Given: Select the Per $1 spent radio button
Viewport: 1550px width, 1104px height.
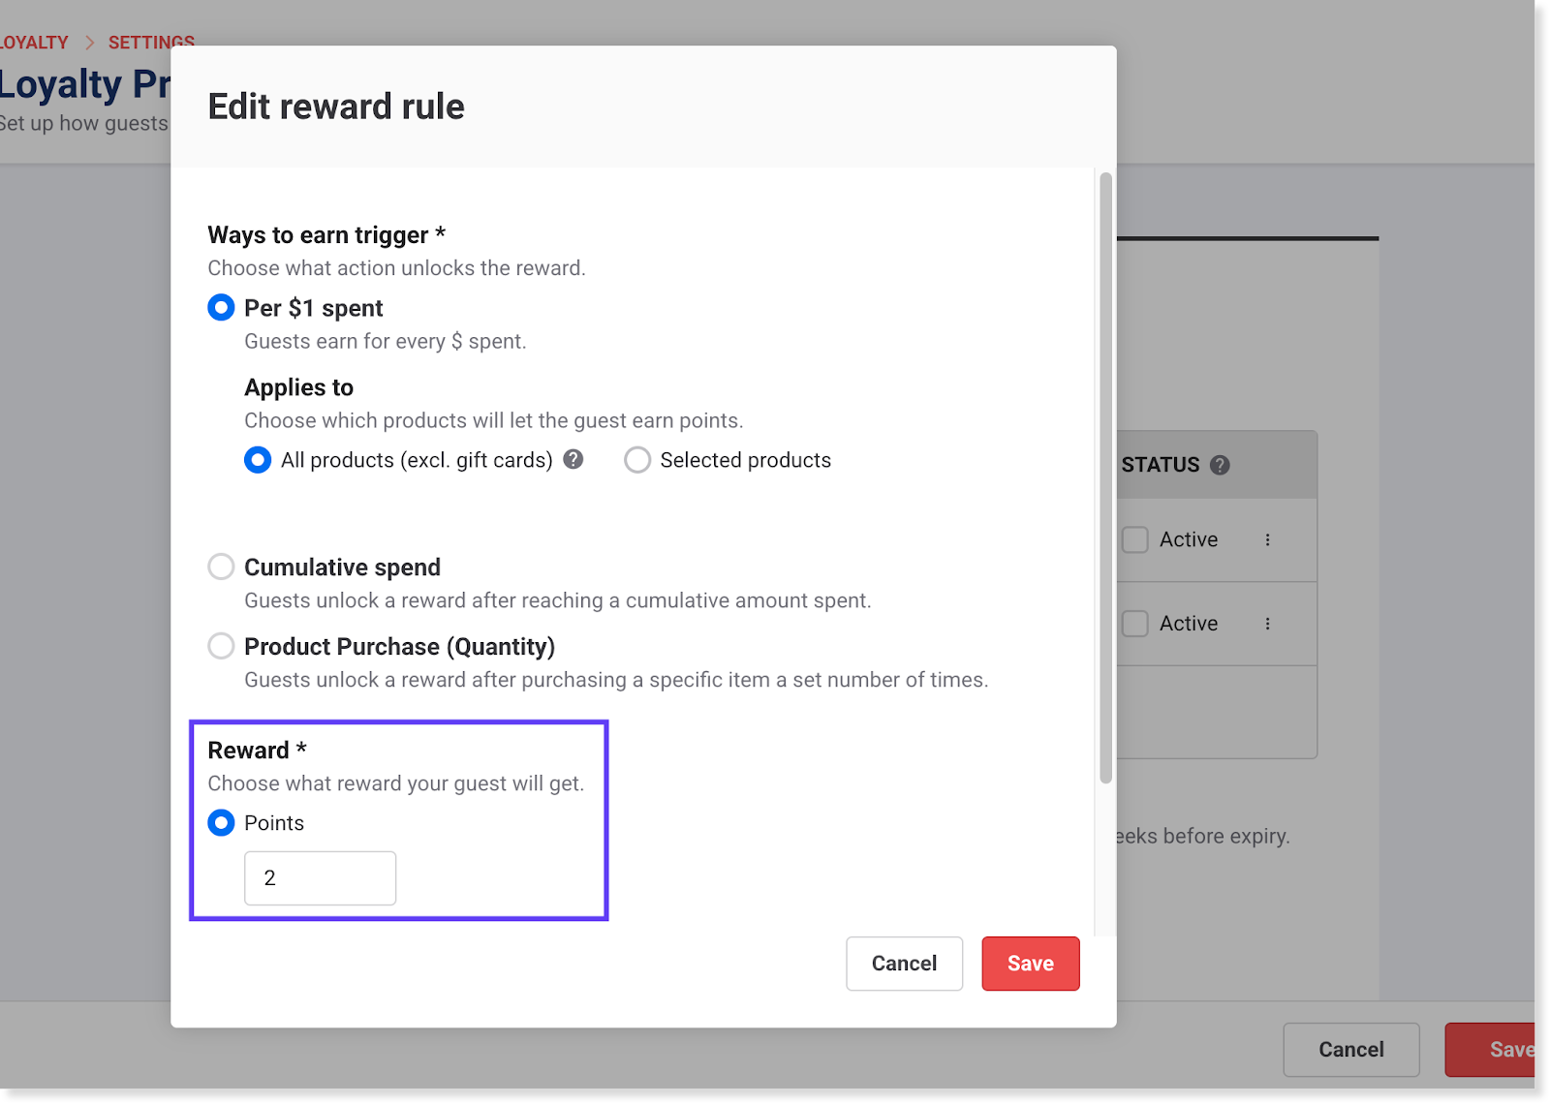Looking at the screenshot, I should click(x=221, y=308).
